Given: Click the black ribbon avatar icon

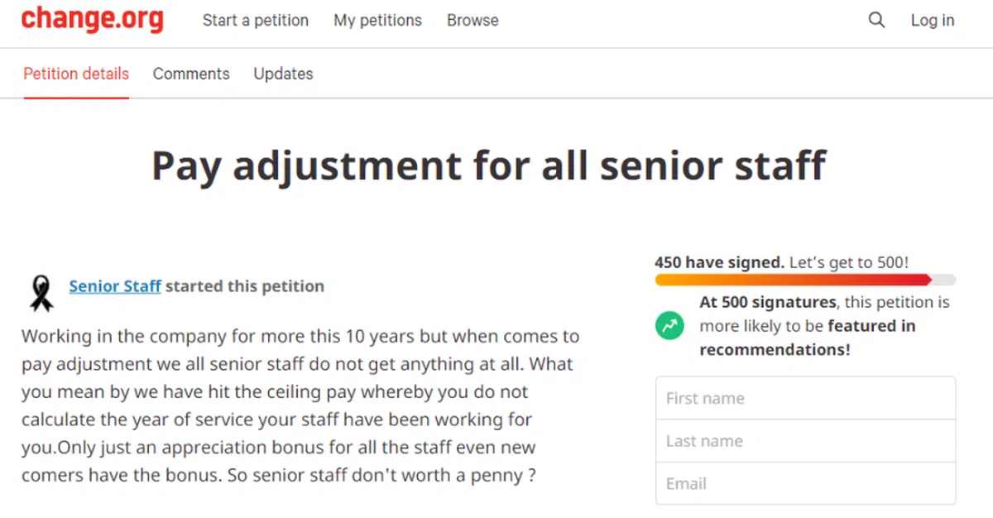Looking at the screenshot, I should tap(41, 292).
